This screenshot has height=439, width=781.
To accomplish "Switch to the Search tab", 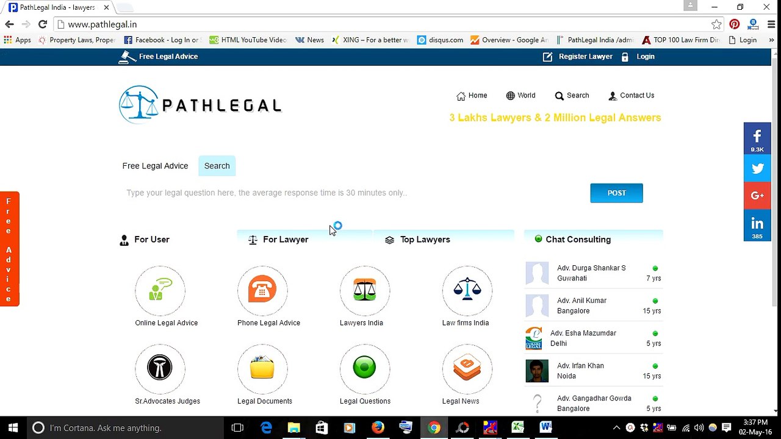I will coord(217,166).
